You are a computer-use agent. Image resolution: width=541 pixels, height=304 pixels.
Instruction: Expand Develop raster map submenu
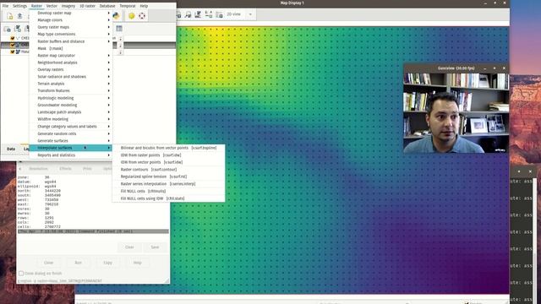[x=71, y=13]
